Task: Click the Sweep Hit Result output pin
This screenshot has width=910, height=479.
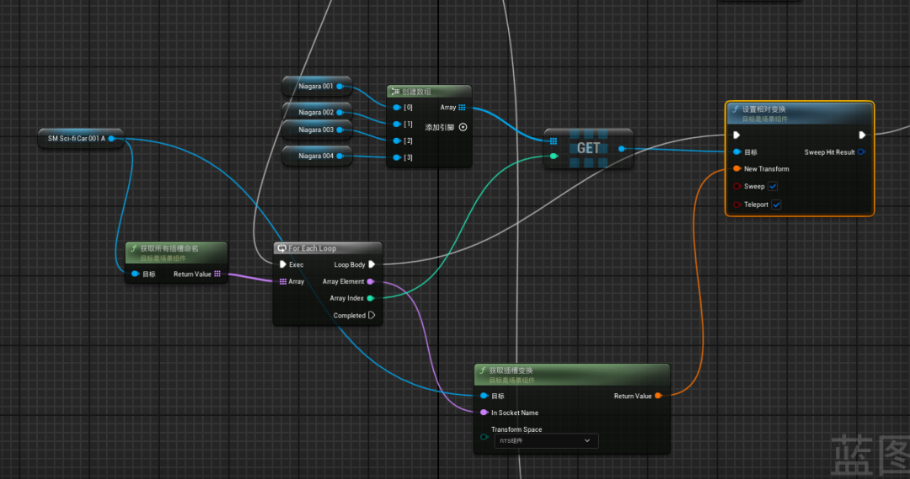Action: coord(861,152)
